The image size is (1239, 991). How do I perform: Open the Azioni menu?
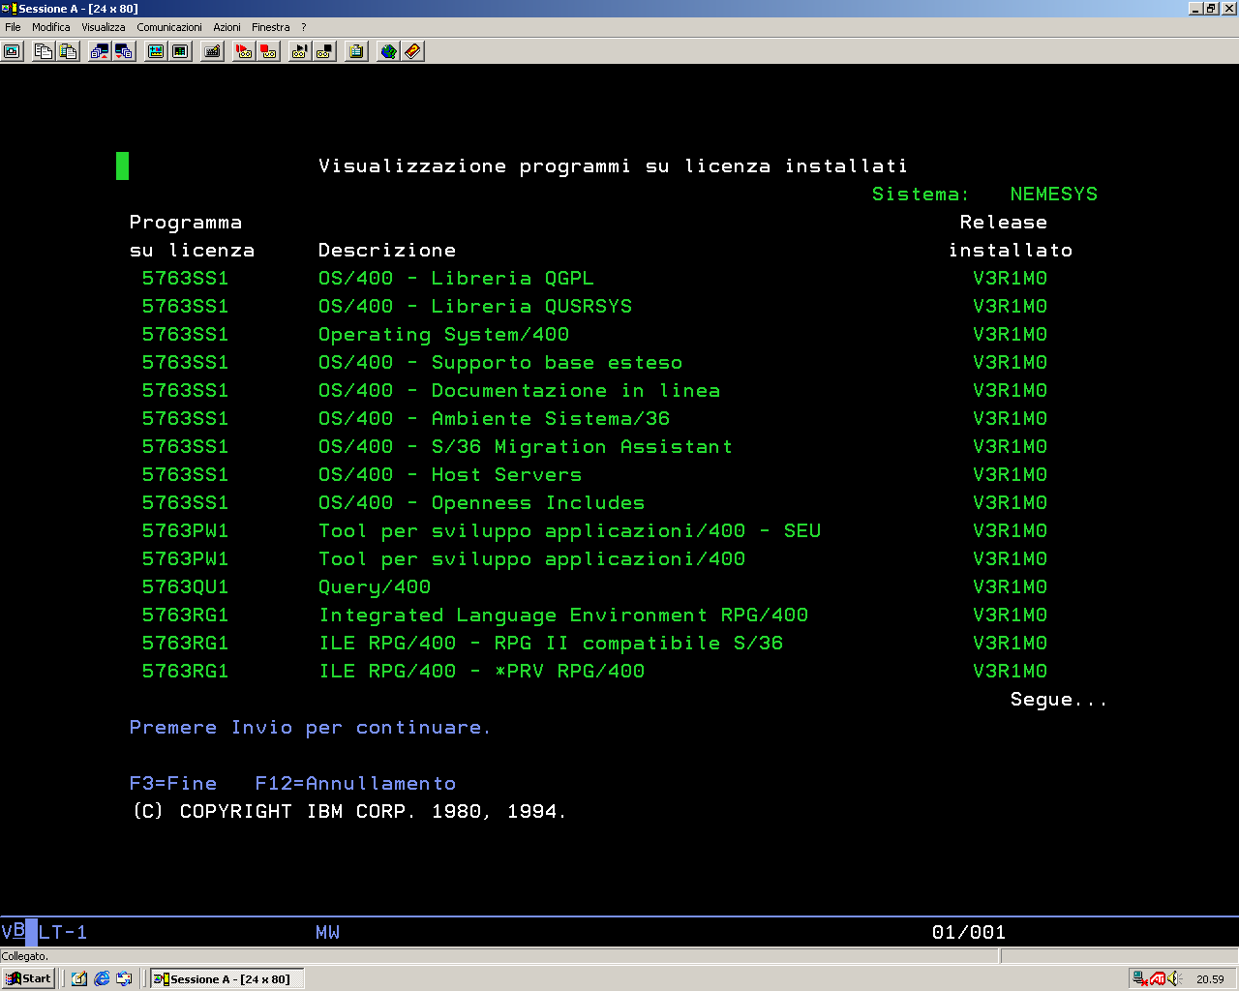pos(227,27)
